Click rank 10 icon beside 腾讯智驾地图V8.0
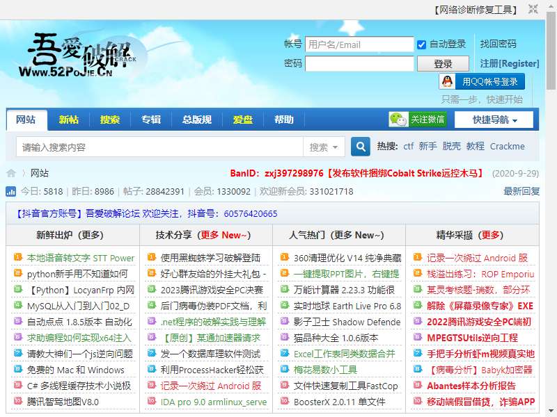 coord(18,401)
